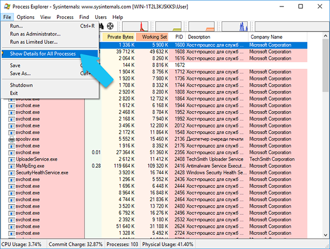Sort by the Company Name column header
Screen dimensions: 330x249
click(x=278, y=37)
